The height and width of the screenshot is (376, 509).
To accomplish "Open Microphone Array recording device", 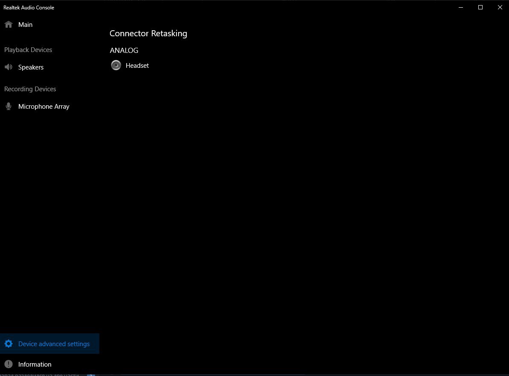I will point(44,107).
